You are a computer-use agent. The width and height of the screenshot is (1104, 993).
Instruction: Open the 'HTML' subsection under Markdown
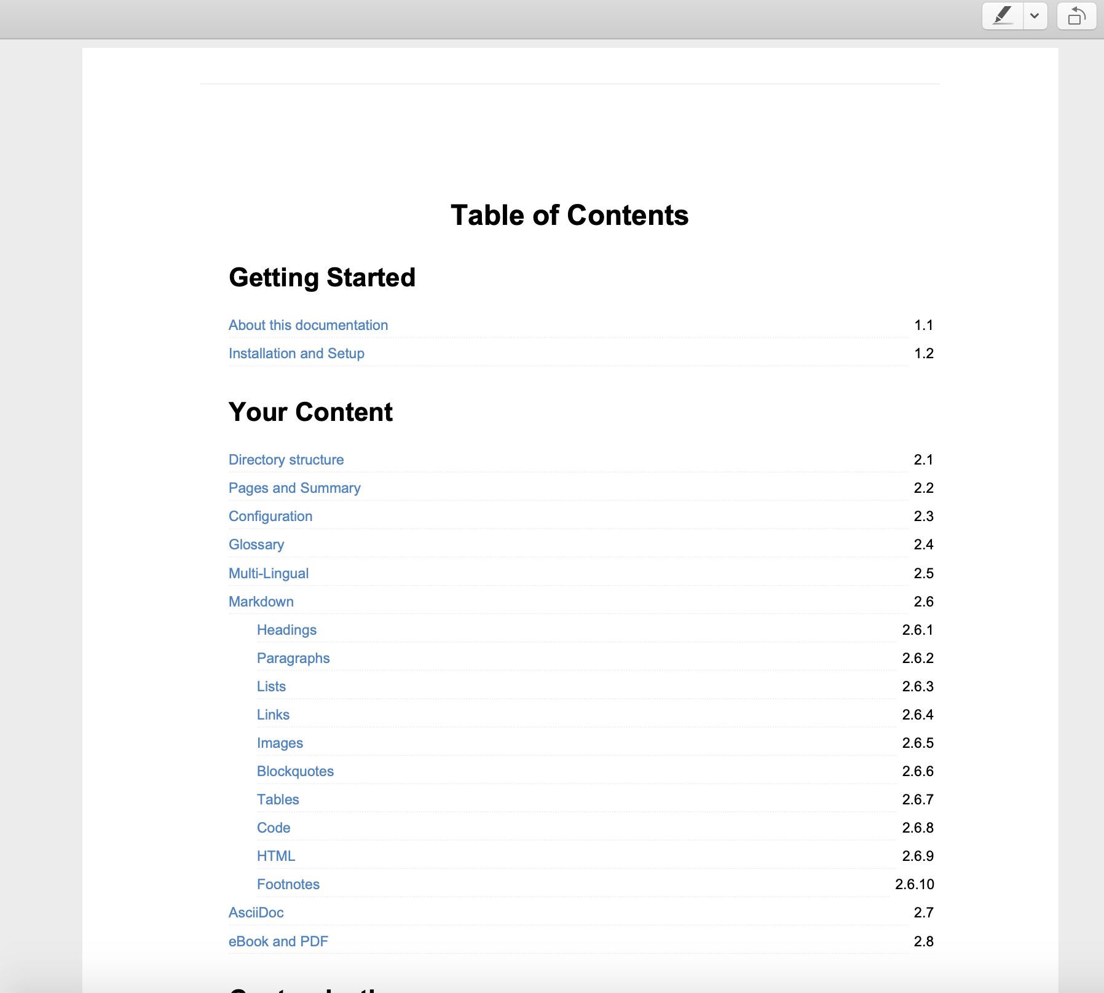276,855
